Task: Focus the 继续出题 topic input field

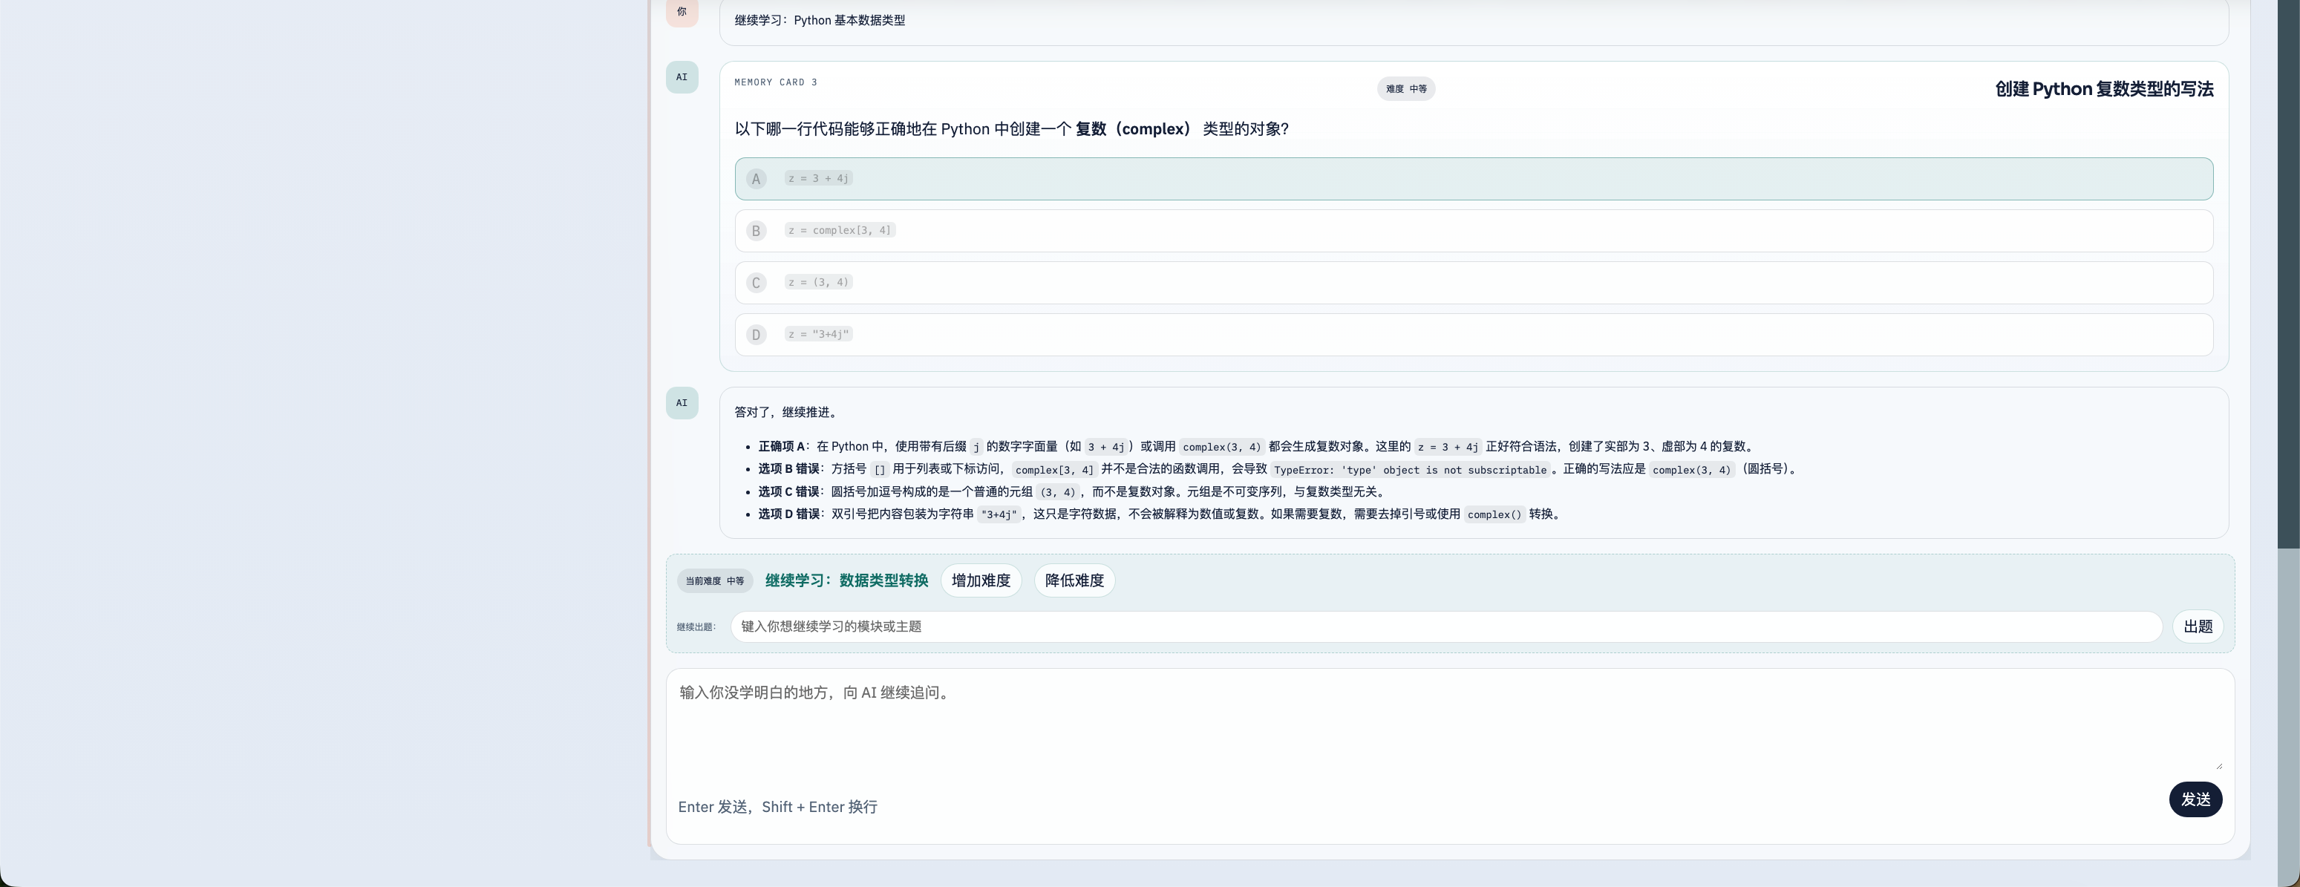Action: coord(1445,626)
